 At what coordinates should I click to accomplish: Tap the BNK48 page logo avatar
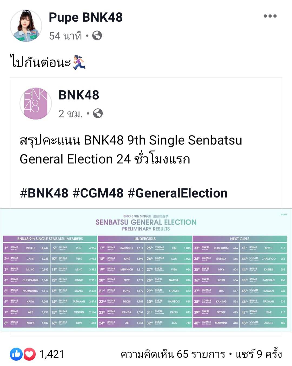36,103
